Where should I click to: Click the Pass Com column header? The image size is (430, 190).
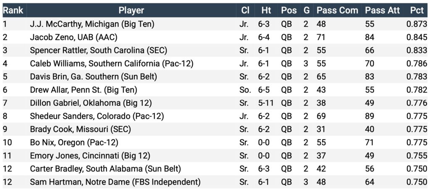point(337,11)
